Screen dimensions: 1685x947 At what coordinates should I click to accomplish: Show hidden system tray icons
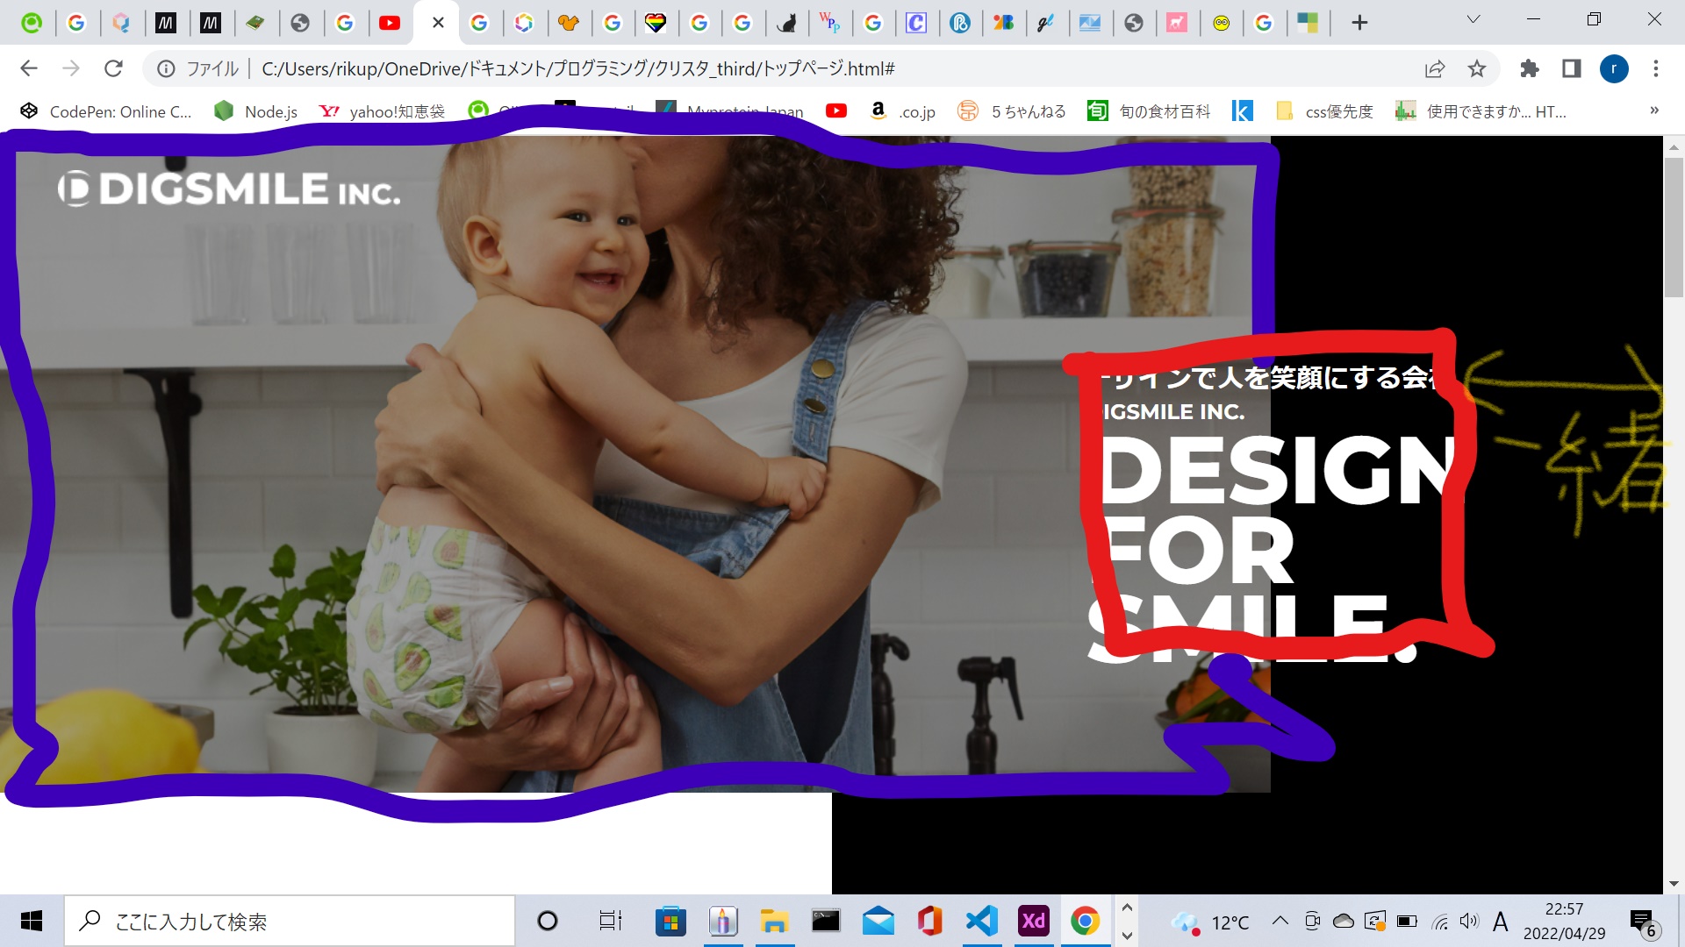point(1280,921)
